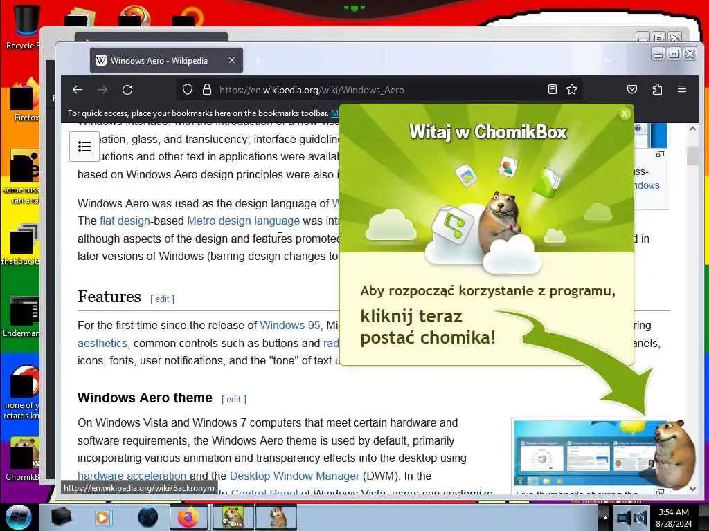The width and height of the screenshot is (709, 531).
Task: Open the hardware acceleration link
Action: coord(132,476)
